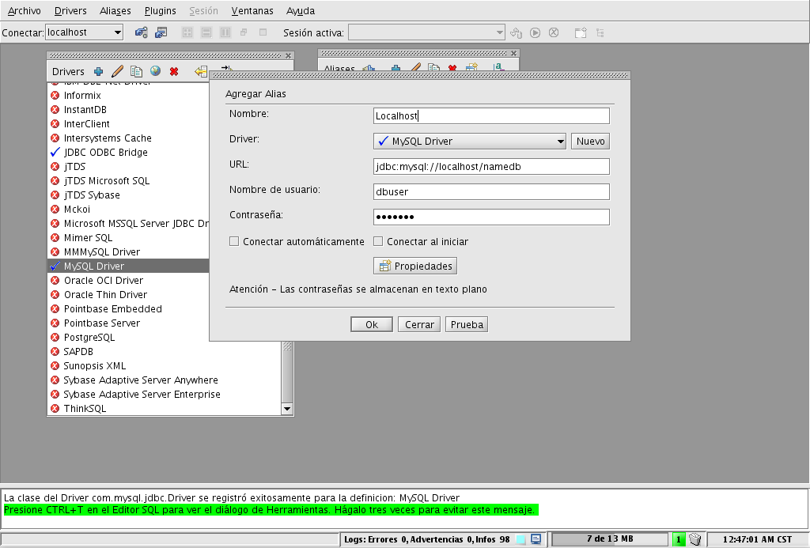Open the Ayuda menu

click(300, 10)
